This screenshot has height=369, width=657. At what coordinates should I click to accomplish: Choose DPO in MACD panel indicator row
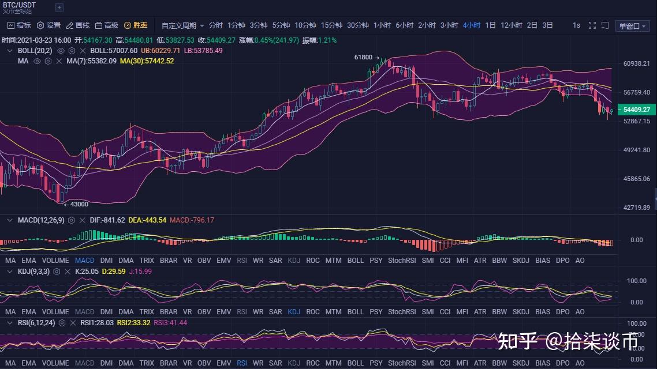pos(563,260)
